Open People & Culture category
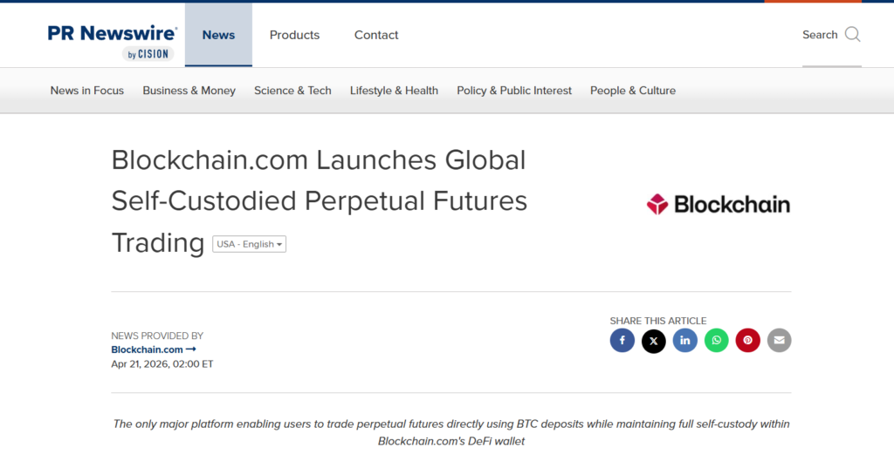The width and height of the screenshot is (894, 461). click(x=632, y=91)
